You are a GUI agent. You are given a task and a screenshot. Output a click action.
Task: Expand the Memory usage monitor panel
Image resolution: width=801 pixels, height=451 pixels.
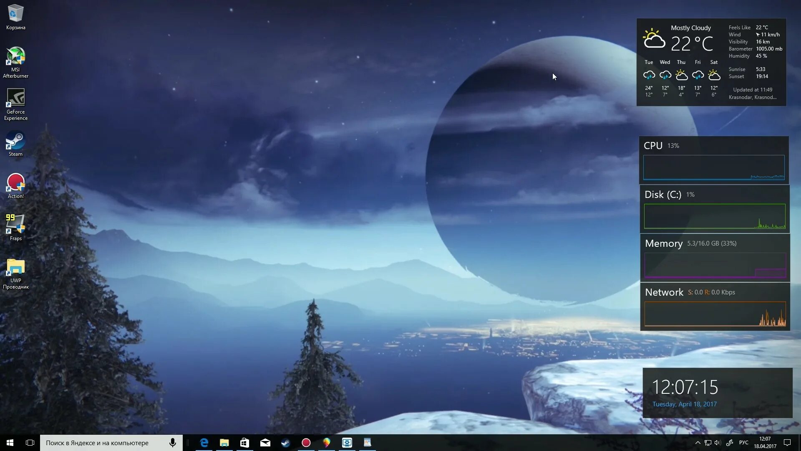click(x=664, y=243)
